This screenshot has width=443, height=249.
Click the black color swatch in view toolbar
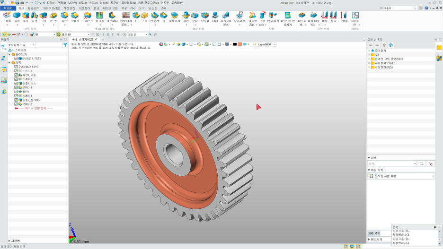click(x=234, y=44)
